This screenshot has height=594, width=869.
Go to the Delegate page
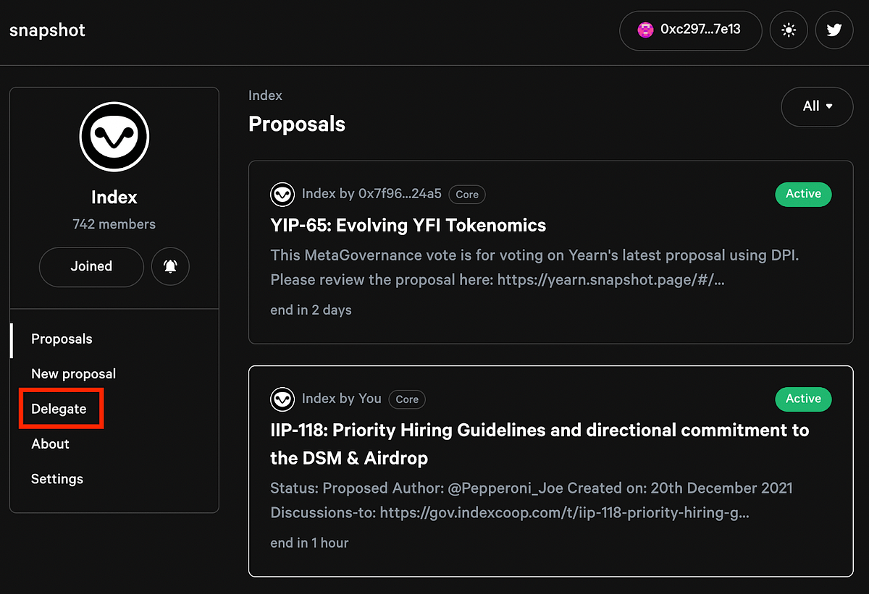59,409
